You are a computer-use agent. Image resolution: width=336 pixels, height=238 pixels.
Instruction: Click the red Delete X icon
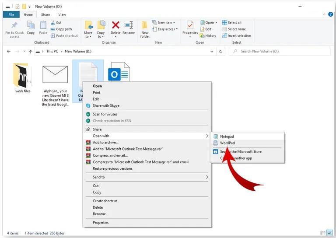(115, 25)
